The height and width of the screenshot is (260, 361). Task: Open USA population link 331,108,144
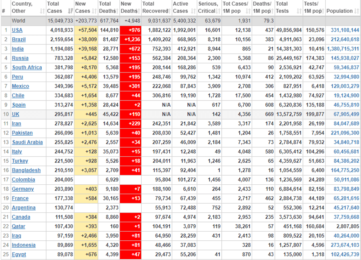click(345, 30)
